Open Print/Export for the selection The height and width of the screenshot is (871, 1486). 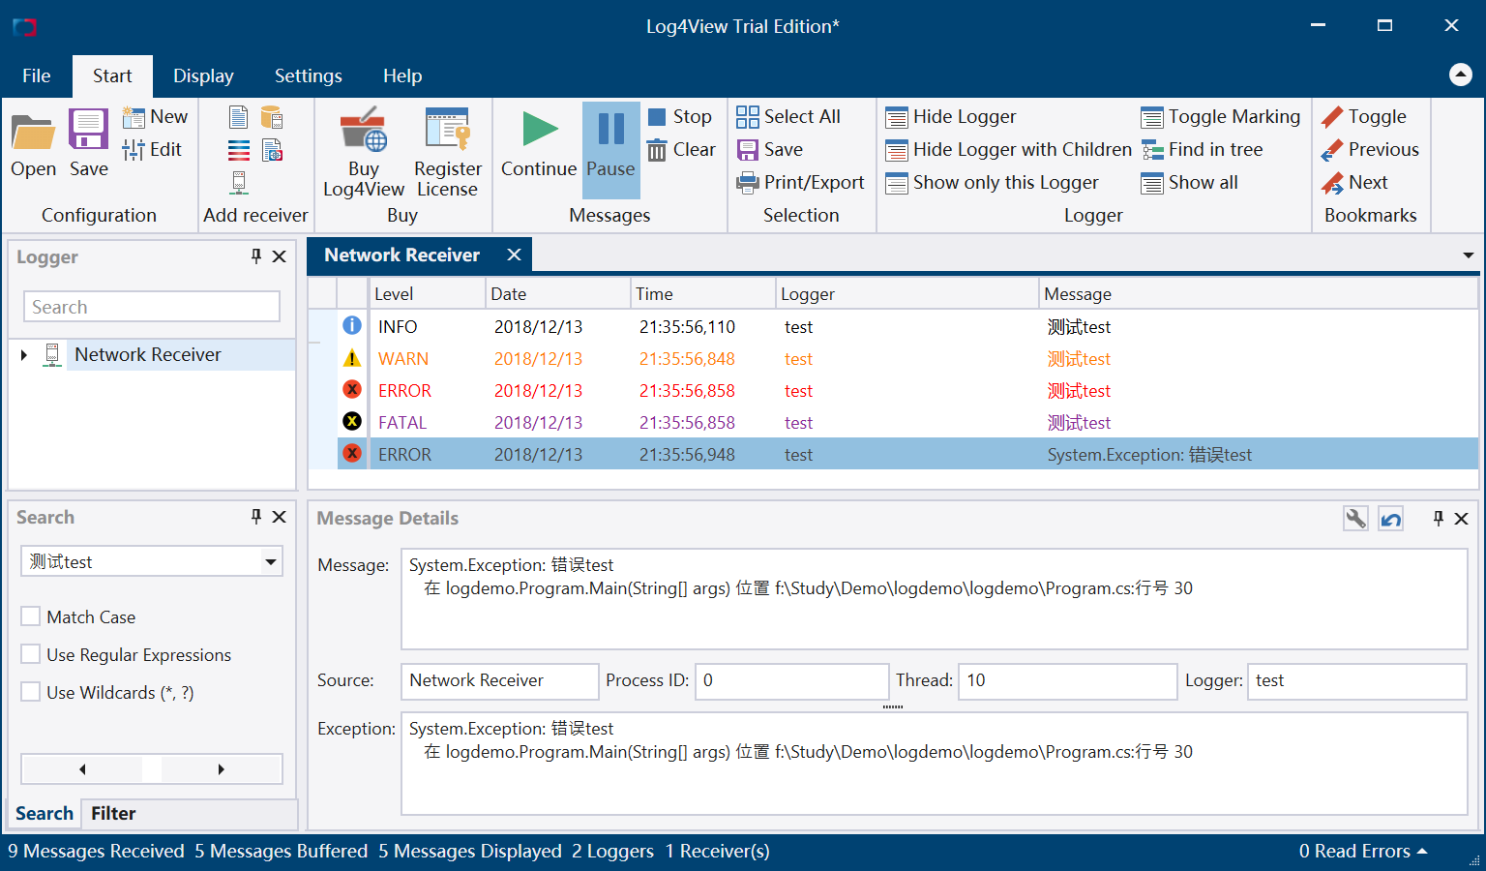pos(800,183)
